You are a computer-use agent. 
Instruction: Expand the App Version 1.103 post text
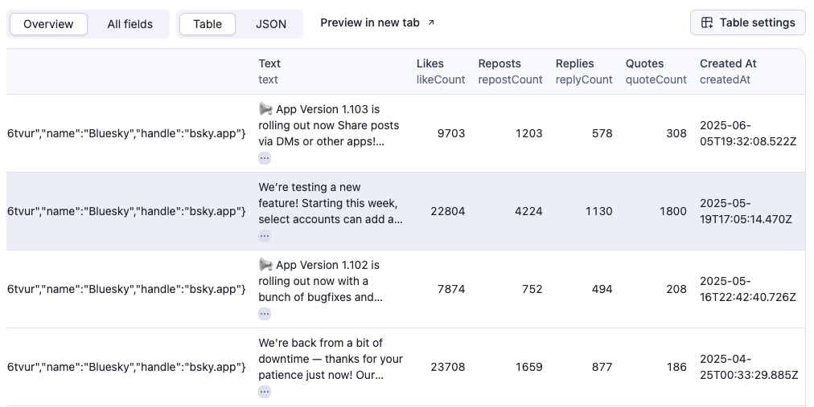coord(265,158)
